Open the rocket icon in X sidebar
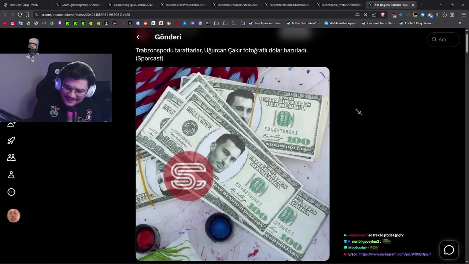Viewport: 469px width, 264px height. tap(11, 140)
